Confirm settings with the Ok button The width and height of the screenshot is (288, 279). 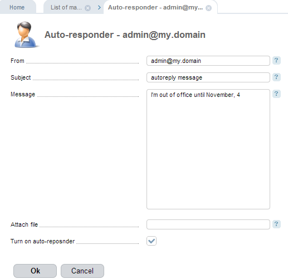pyautogui.click(x=35, y=271)
